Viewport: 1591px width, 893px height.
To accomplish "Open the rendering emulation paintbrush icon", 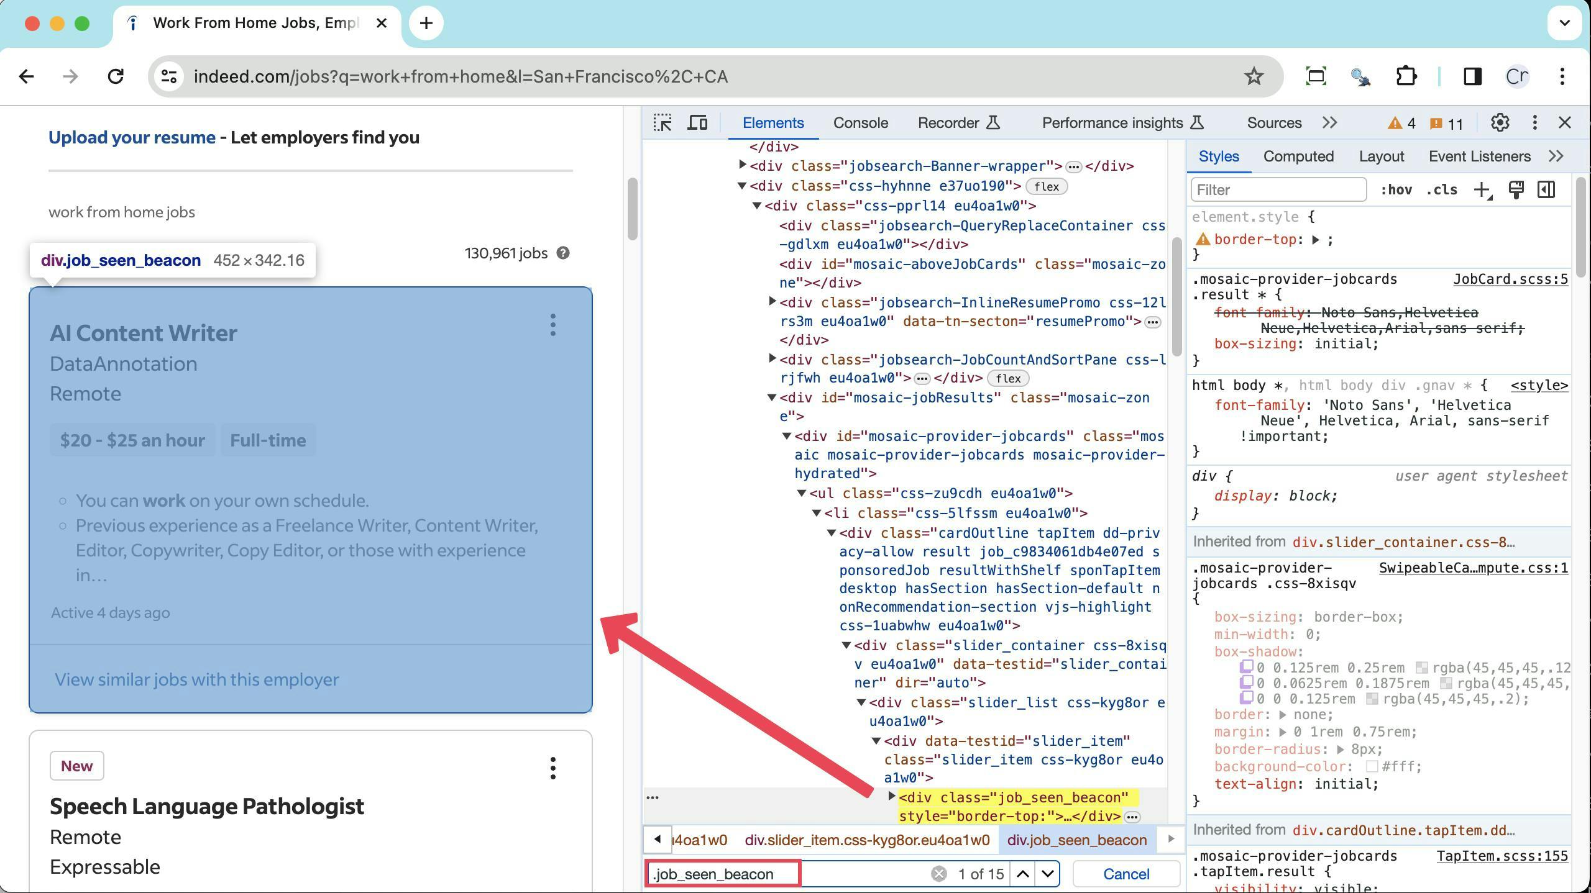I will (x=1516, y=190).
